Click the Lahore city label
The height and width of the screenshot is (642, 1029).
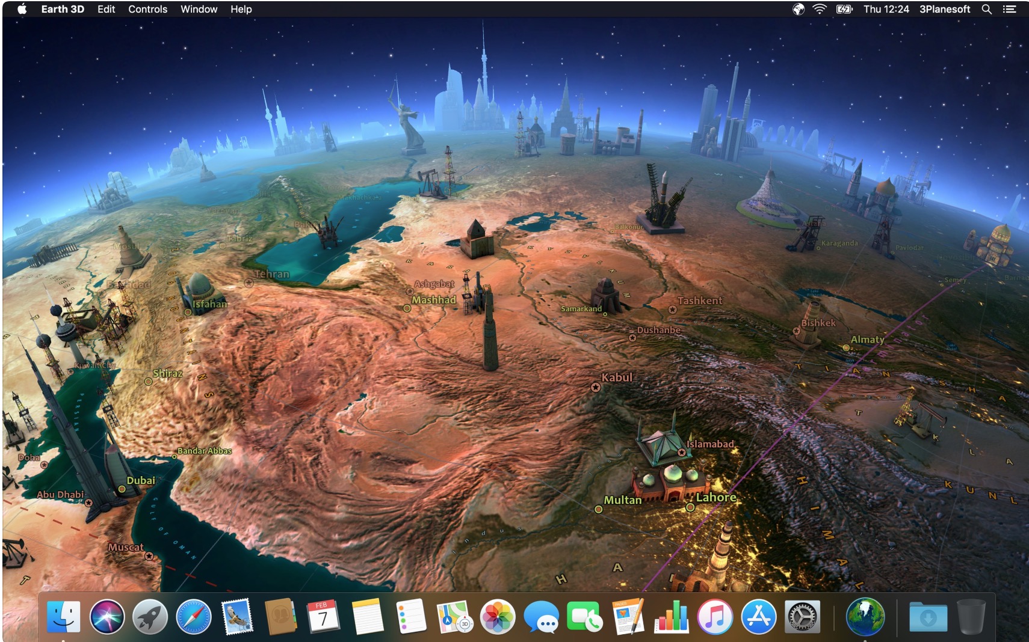[716, 497]
